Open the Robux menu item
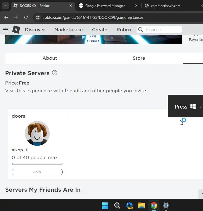Viewport: 203px width, 211px height. [124, 30]
